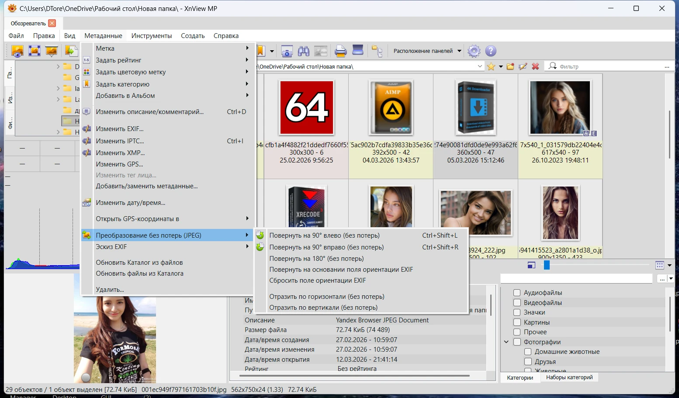
Task: Click the yellow favorites star icon
Action: tap(491, 66)
